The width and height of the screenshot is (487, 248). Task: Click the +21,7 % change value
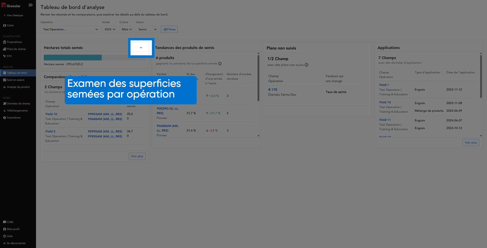213,113
